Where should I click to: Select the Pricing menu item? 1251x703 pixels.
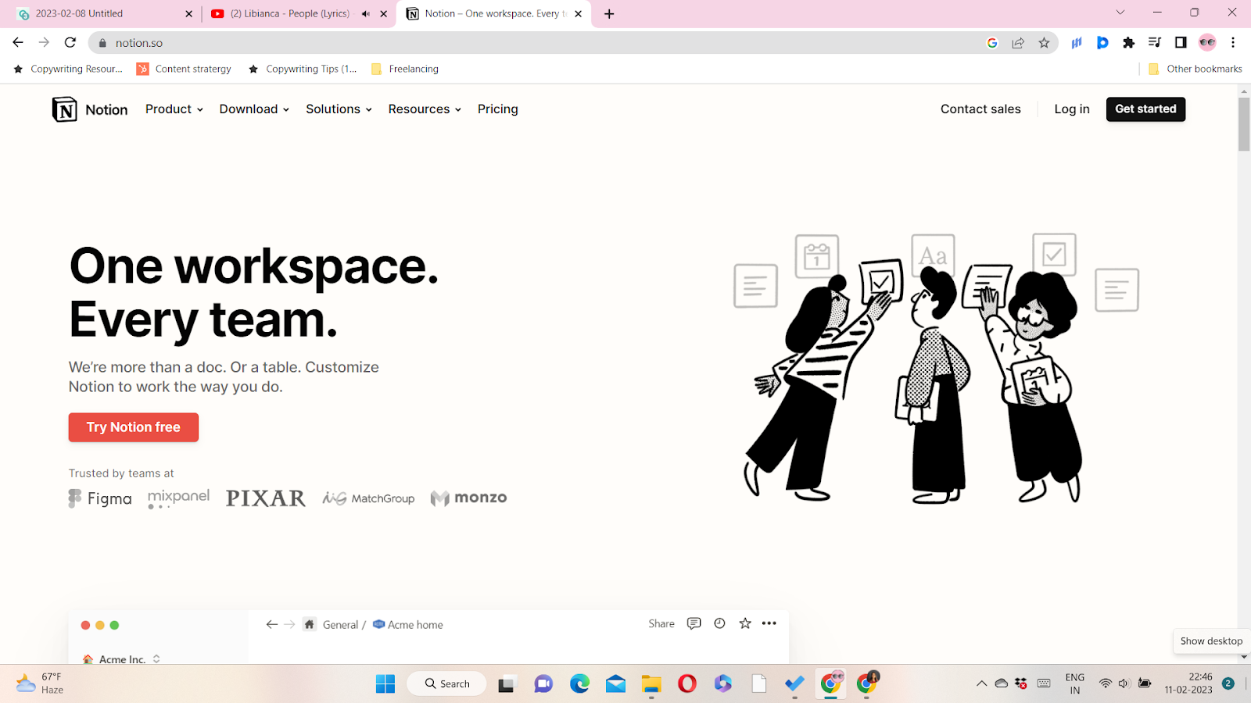coord(497,109)
